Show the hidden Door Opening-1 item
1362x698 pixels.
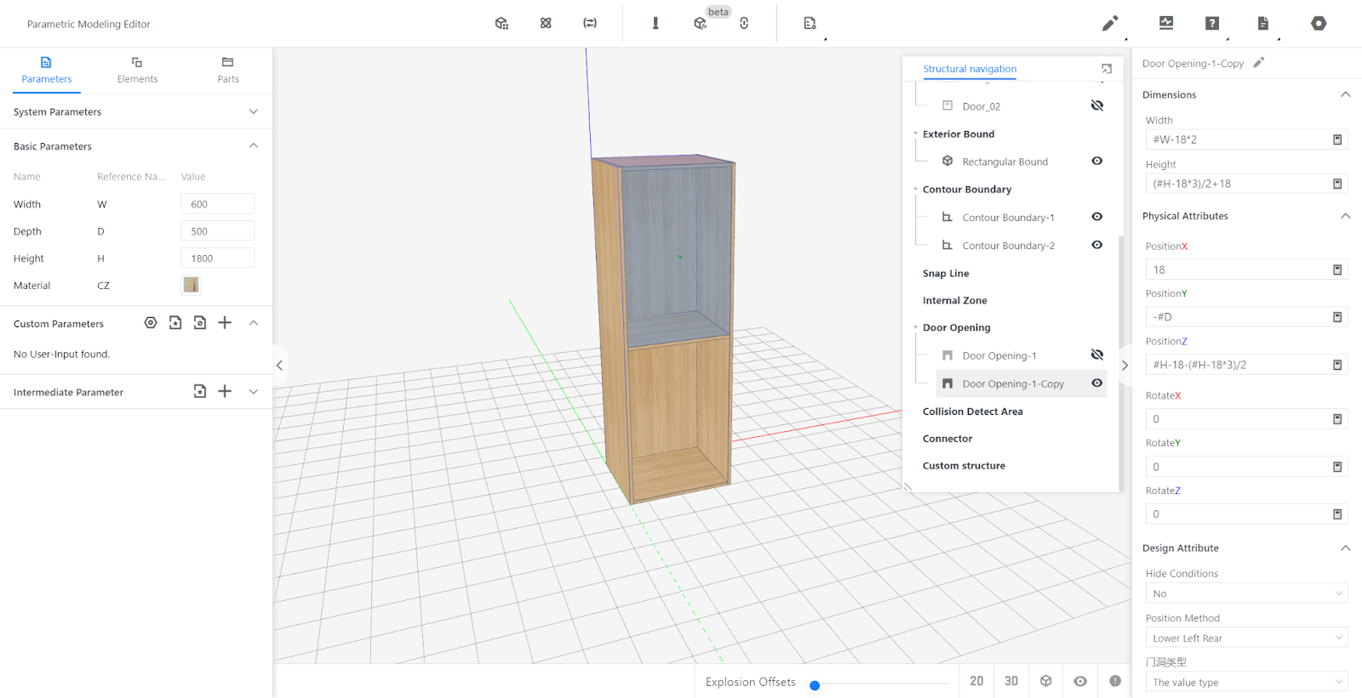[x=1097, y=355]
